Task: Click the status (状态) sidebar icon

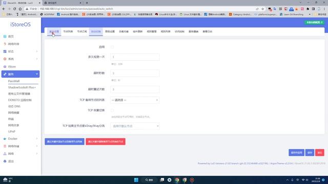Action: (x=5, y=51)
